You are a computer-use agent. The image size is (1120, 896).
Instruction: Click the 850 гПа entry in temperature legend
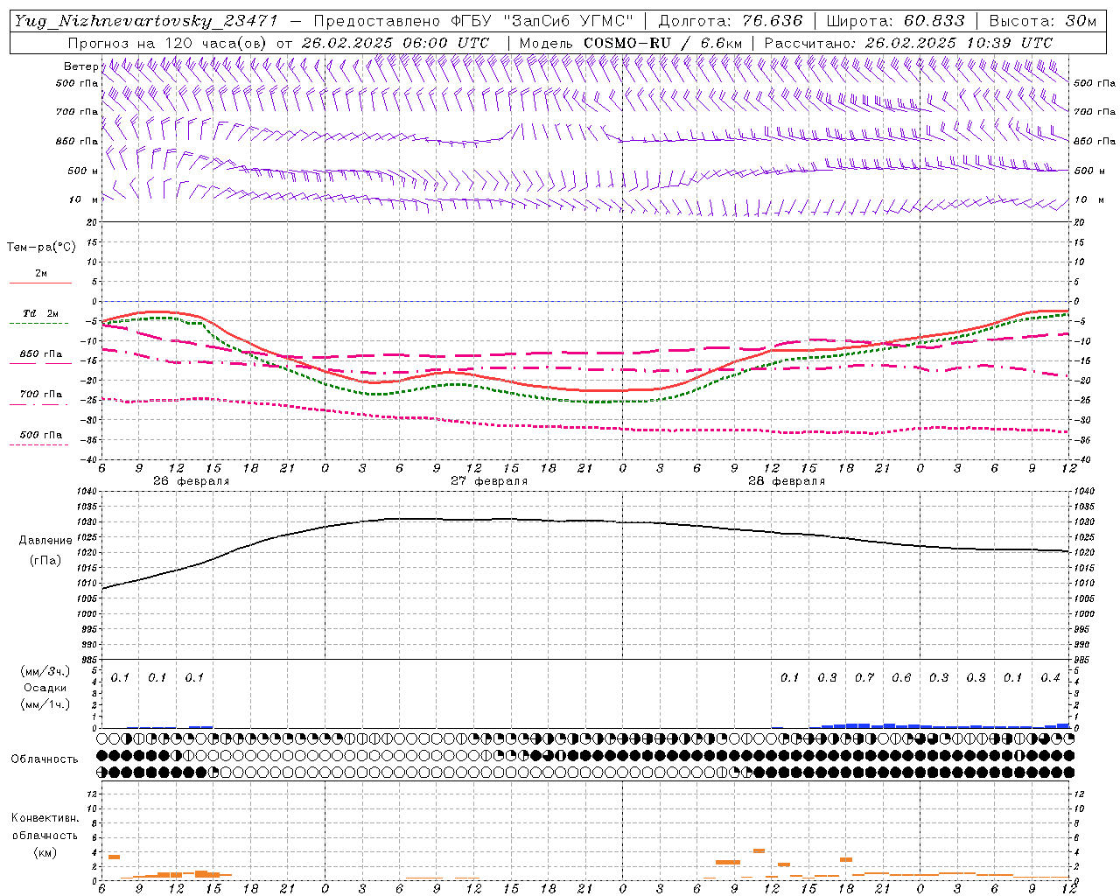click(x=41, y=354)
